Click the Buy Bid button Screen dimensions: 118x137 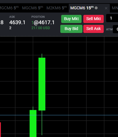pyautogui.click(x=71, y=29)
